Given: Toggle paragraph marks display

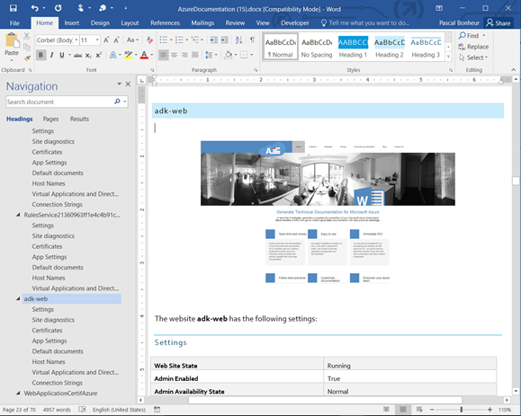Looking at the screenshot, I should (253, 40).
